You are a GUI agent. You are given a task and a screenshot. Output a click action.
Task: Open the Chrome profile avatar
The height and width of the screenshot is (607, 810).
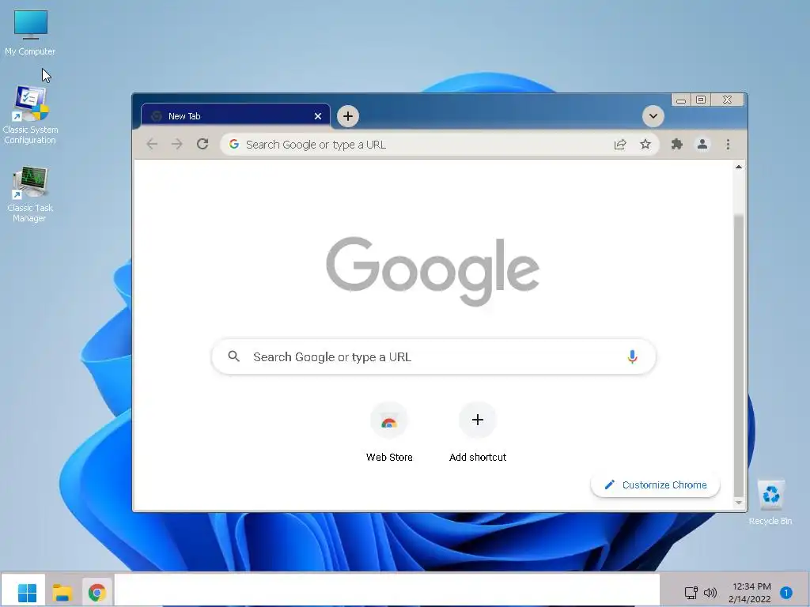[x=702, y=145]
